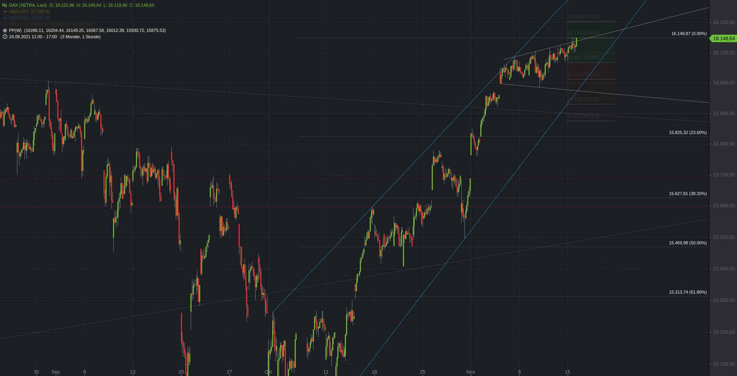Click the 18 date label on time axis
Image resolution: width=737 pixels, height=376 pixels.
[x=374, y=372]
